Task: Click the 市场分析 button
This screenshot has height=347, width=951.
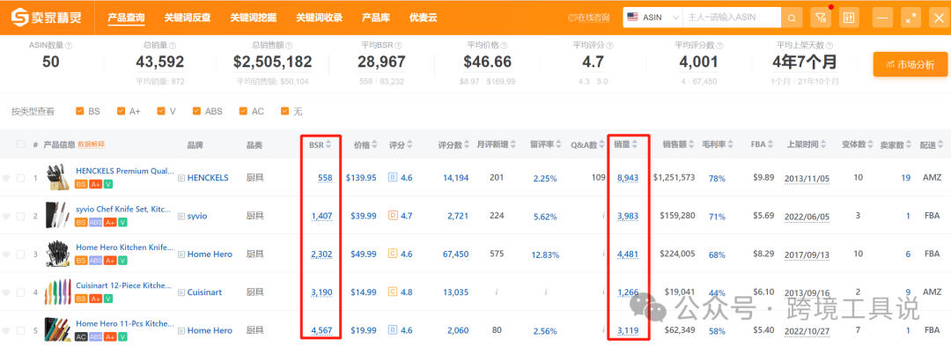Action: pos(910,64)
